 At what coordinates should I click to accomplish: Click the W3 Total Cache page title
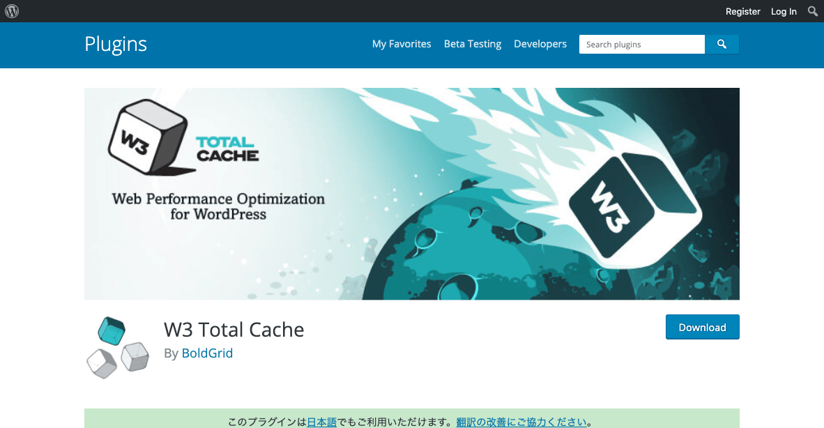234,329
